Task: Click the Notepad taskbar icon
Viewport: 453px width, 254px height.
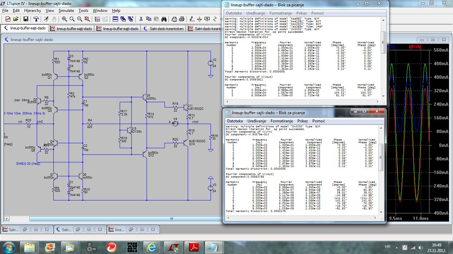Action: pos(214,247)
